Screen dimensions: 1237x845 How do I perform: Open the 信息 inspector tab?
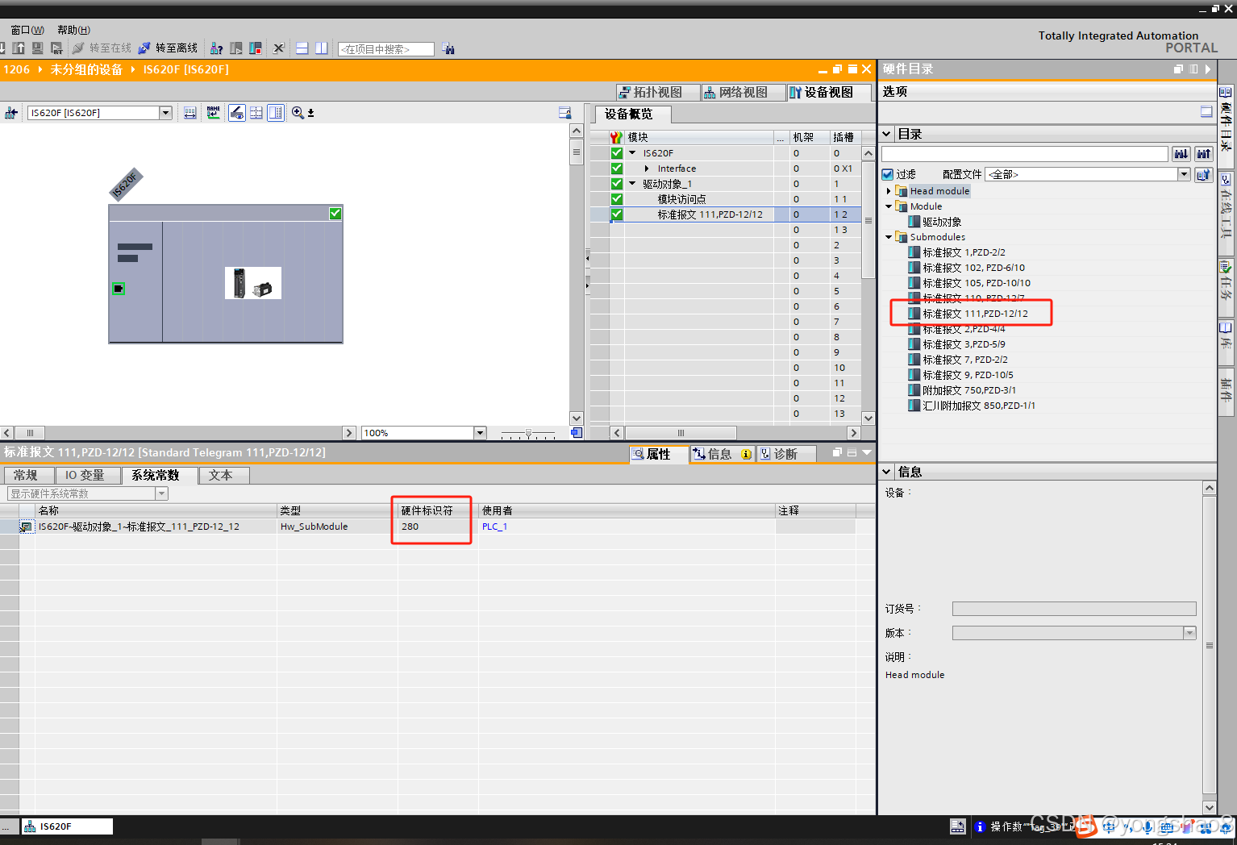(x=722, y=454)
